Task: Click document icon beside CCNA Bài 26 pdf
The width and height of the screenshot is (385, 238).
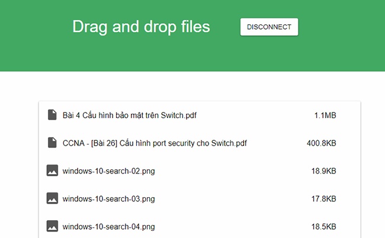Action: [x=52, y=143]
